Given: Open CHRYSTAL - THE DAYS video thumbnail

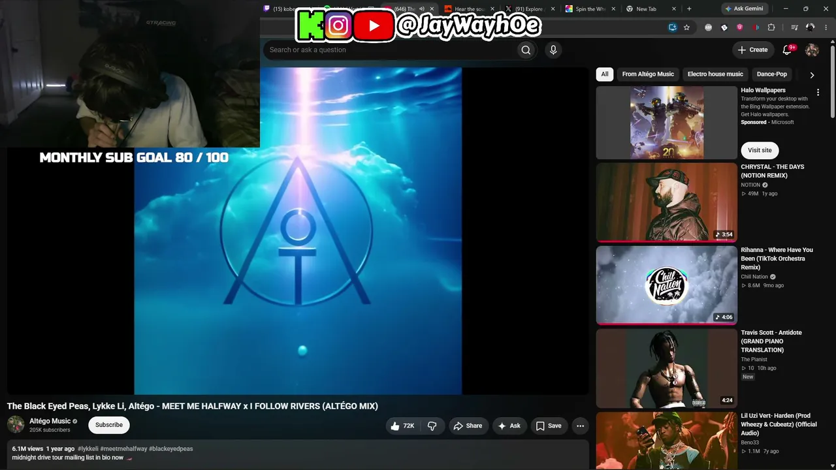Looking at the screenshot, I should click(x=666, y=202).
